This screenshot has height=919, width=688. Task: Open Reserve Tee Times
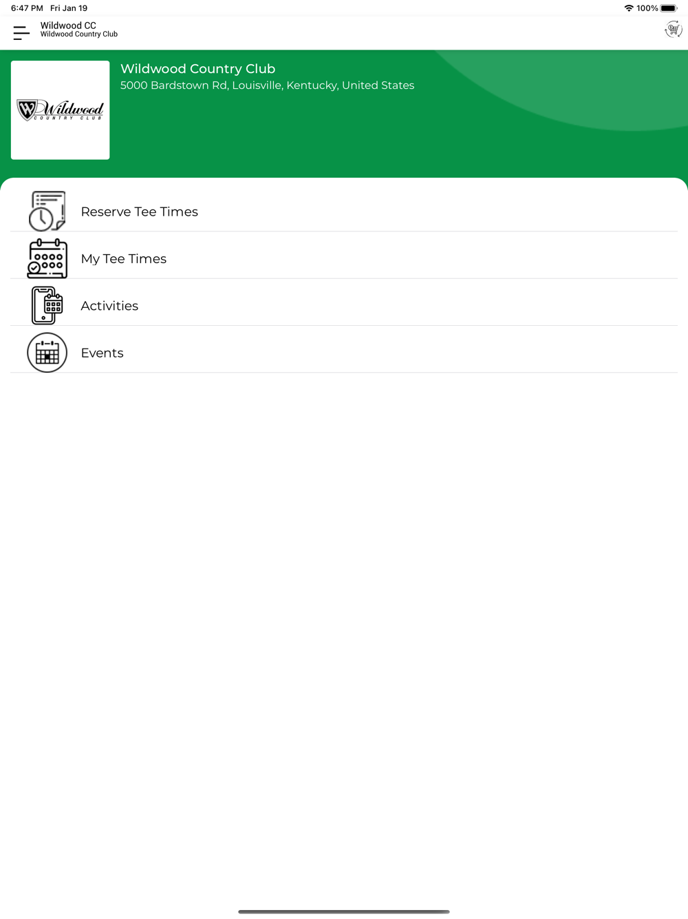pos(344,211)
